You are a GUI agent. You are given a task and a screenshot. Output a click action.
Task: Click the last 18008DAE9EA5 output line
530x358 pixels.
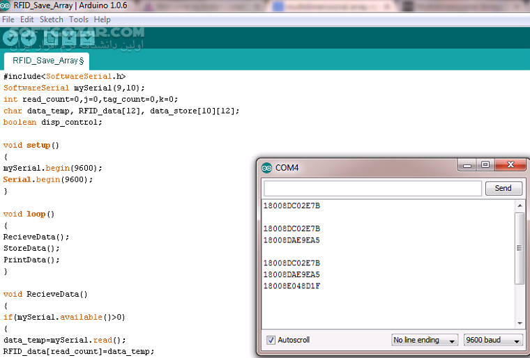291,274
